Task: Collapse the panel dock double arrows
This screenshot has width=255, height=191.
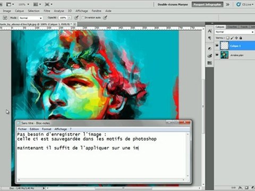Action: pyautogui.click(x=212, y=23)
